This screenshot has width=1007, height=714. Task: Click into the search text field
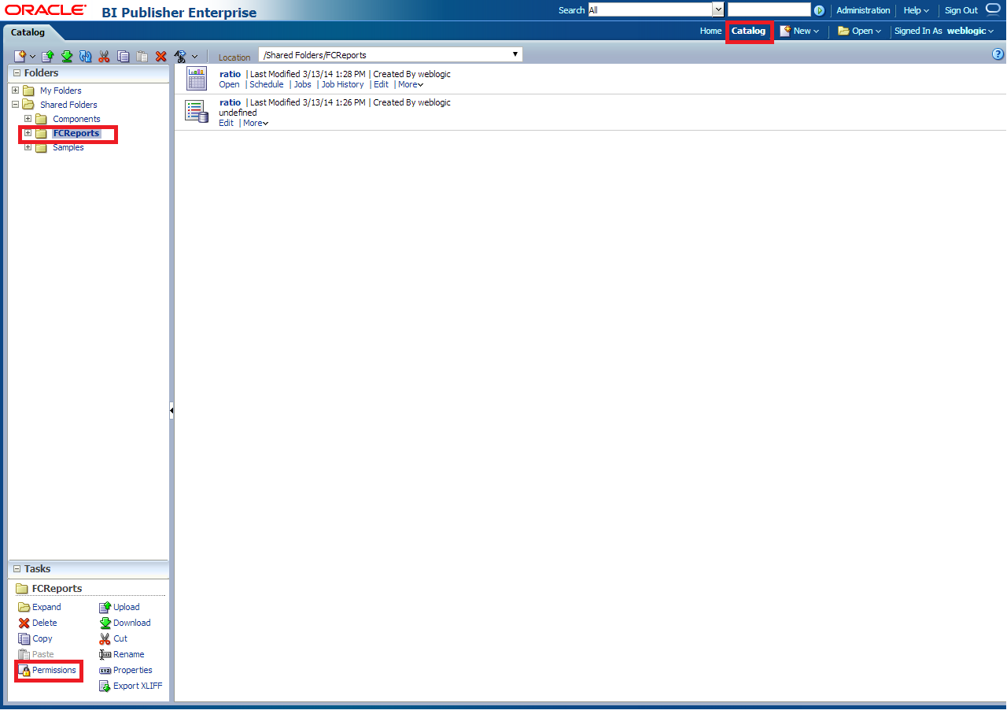[x=769, y=9]
